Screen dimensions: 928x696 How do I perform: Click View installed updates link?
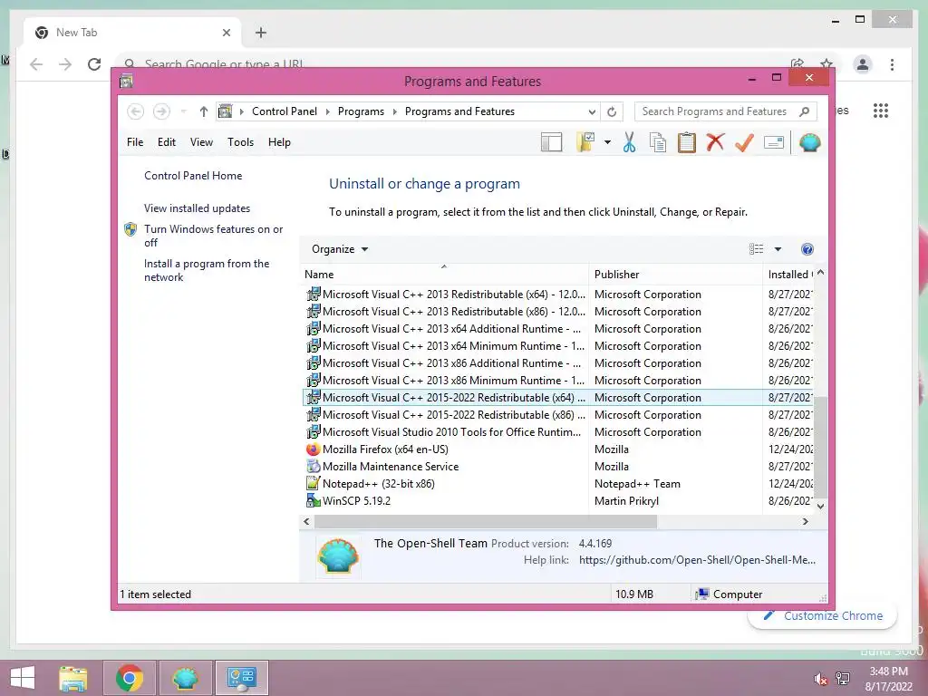(197, 208)
